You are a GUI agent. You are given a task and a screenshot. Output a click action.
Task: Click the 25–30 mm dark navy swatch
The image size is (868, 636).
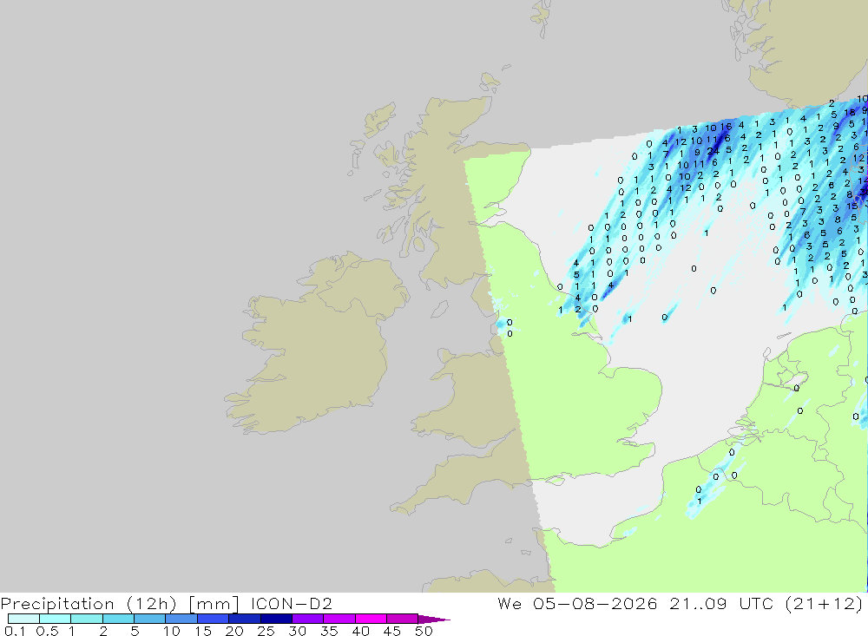(276, 619)
